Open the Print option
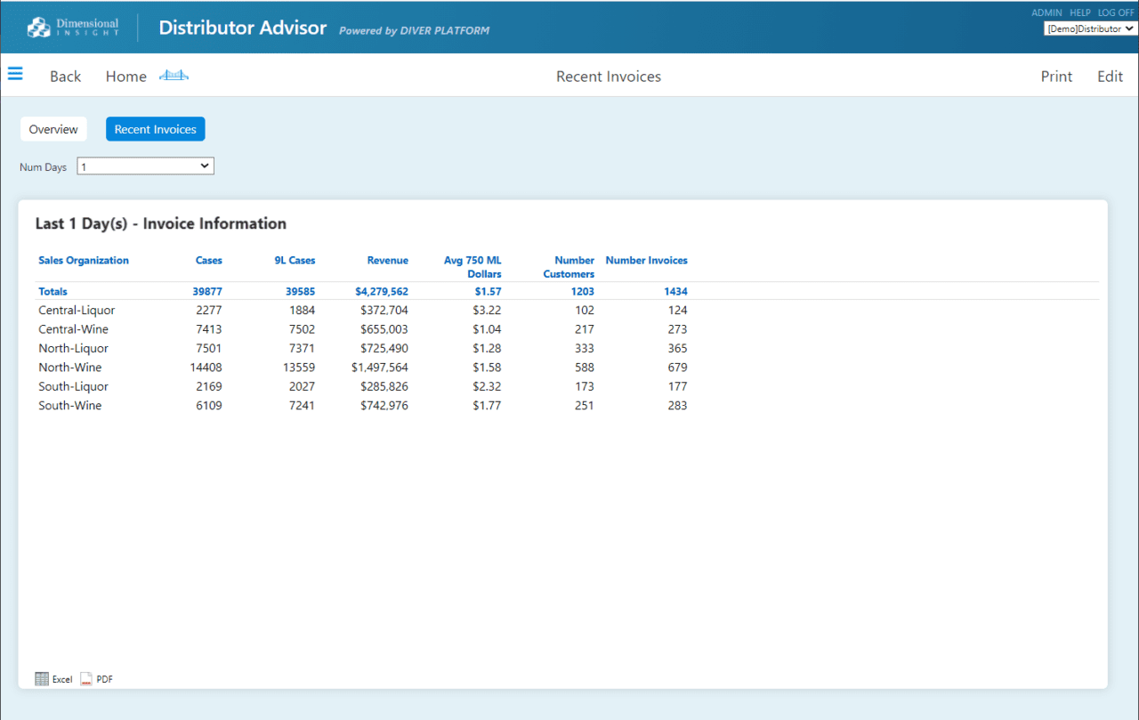 [1056, 76]
